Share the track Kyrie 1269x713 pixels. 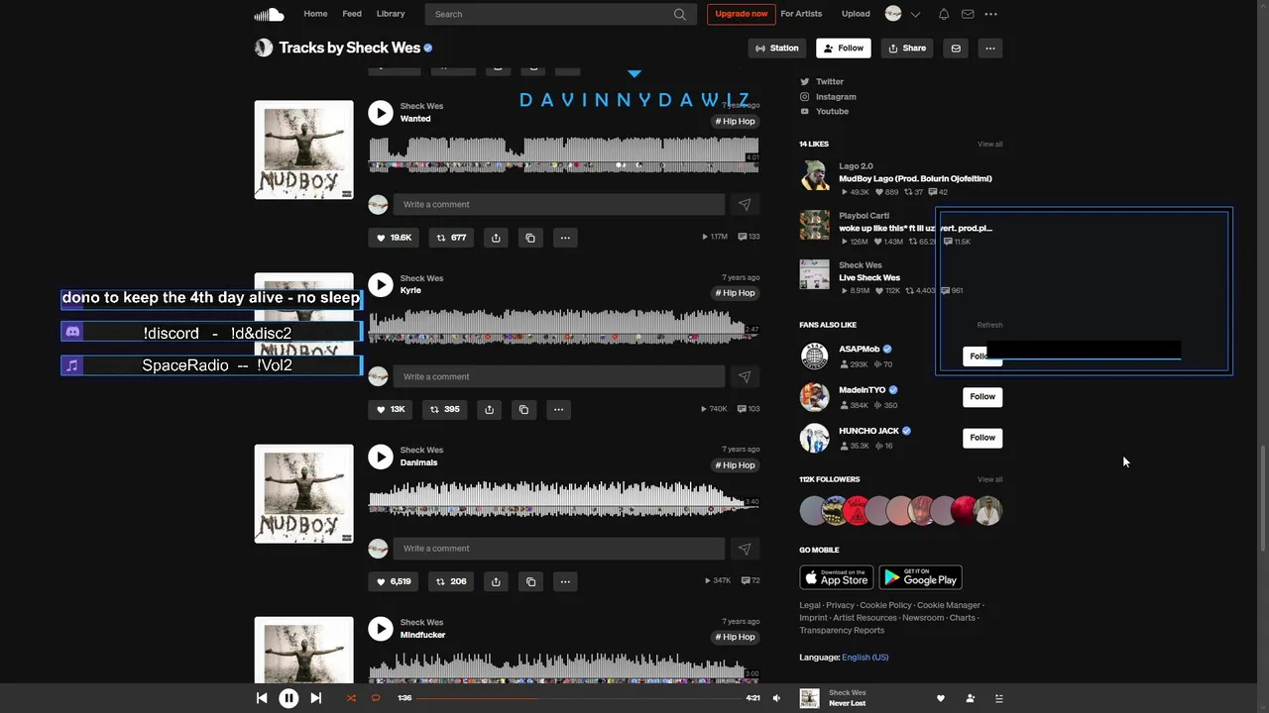click(489, 409)
